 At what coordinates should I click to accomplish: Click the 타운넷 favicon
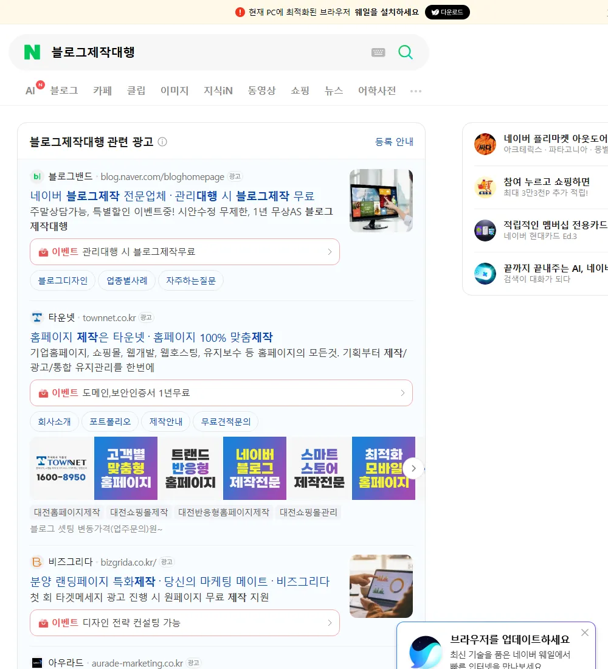[37, 317]
